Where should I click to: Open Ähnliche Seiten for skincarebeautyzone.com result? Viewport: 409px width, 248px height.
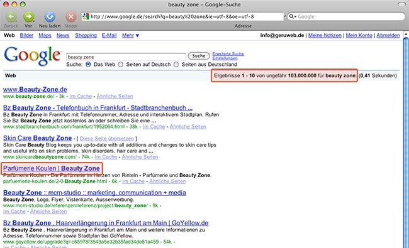pyautogui.click(x=140, y=157)
